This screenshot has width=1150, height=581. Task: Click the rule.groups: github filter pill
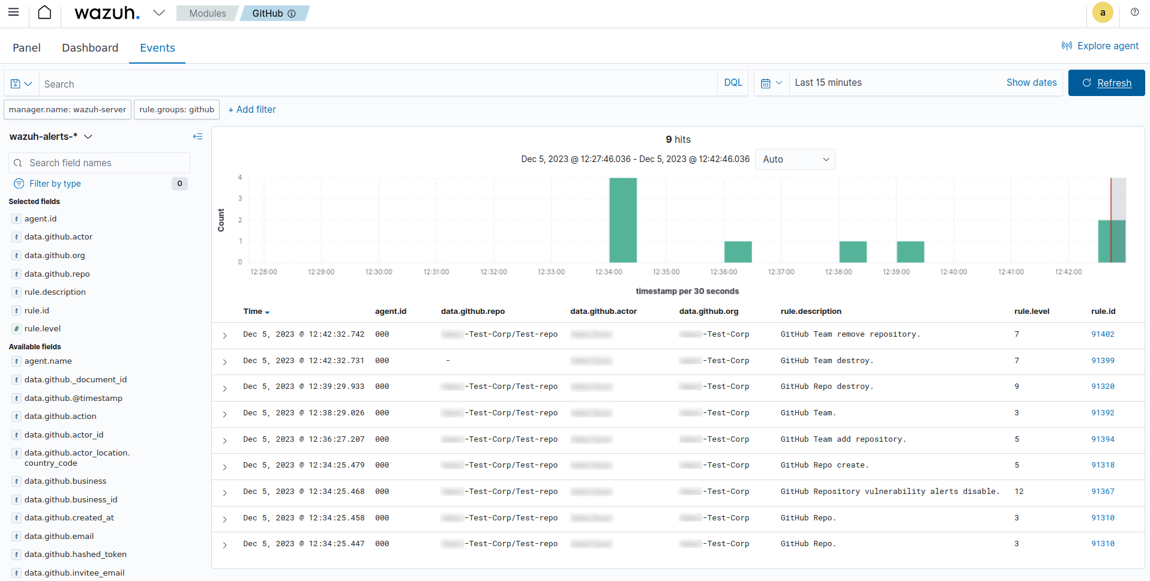176,110
